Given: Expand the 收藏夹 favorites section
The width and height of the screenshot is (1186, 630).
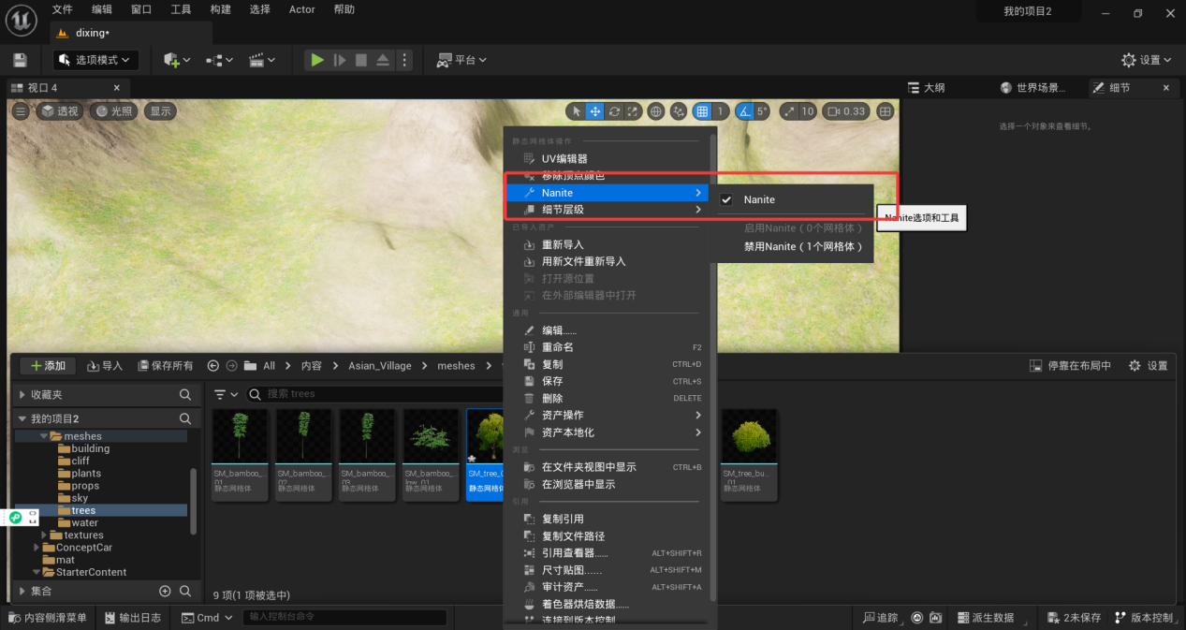Looking at the screenshot, I should click(22, 395).
